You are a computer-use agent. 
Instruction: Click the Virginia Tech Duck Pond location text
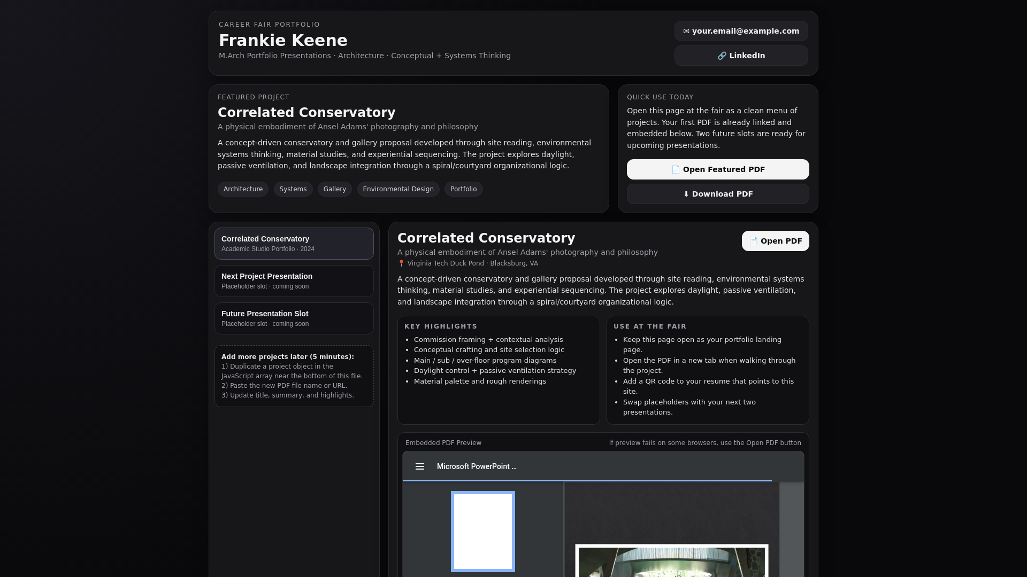(x=468, y=263)
